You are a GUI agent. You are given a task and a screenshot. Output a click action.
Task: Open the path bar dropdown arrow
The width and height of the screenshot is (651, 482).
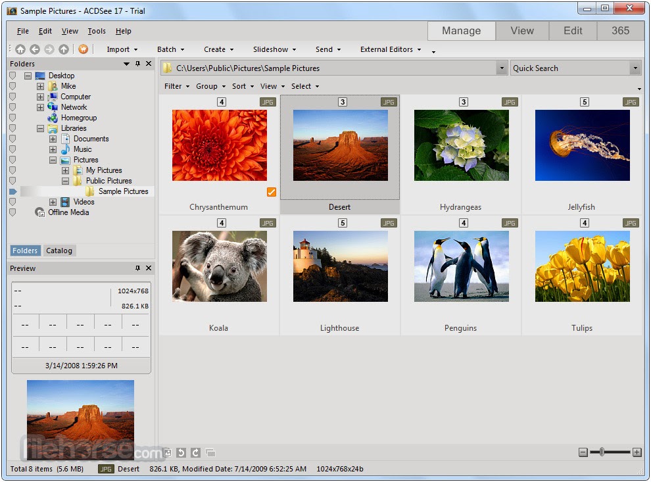(x=502, y=68)
